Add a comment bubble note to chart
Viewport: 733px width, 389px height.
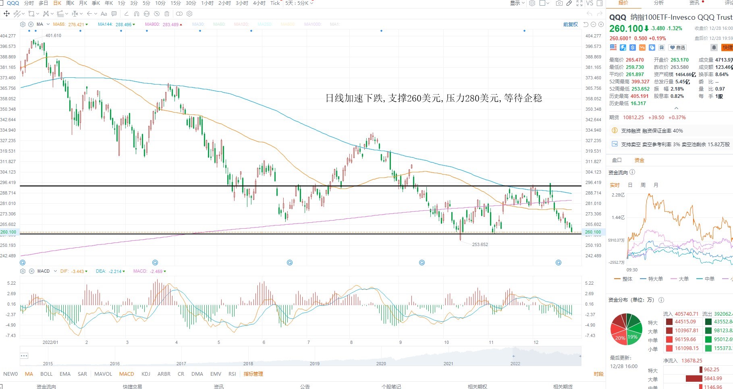pyautogui.click(x=114, y=14)
